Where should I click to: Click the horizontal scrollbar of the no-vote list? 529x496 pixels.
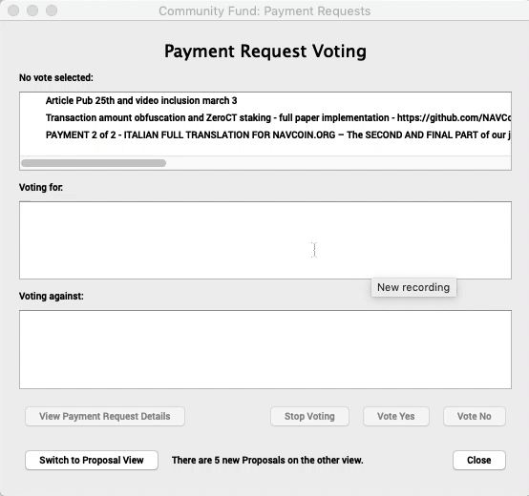coord(94,163)
